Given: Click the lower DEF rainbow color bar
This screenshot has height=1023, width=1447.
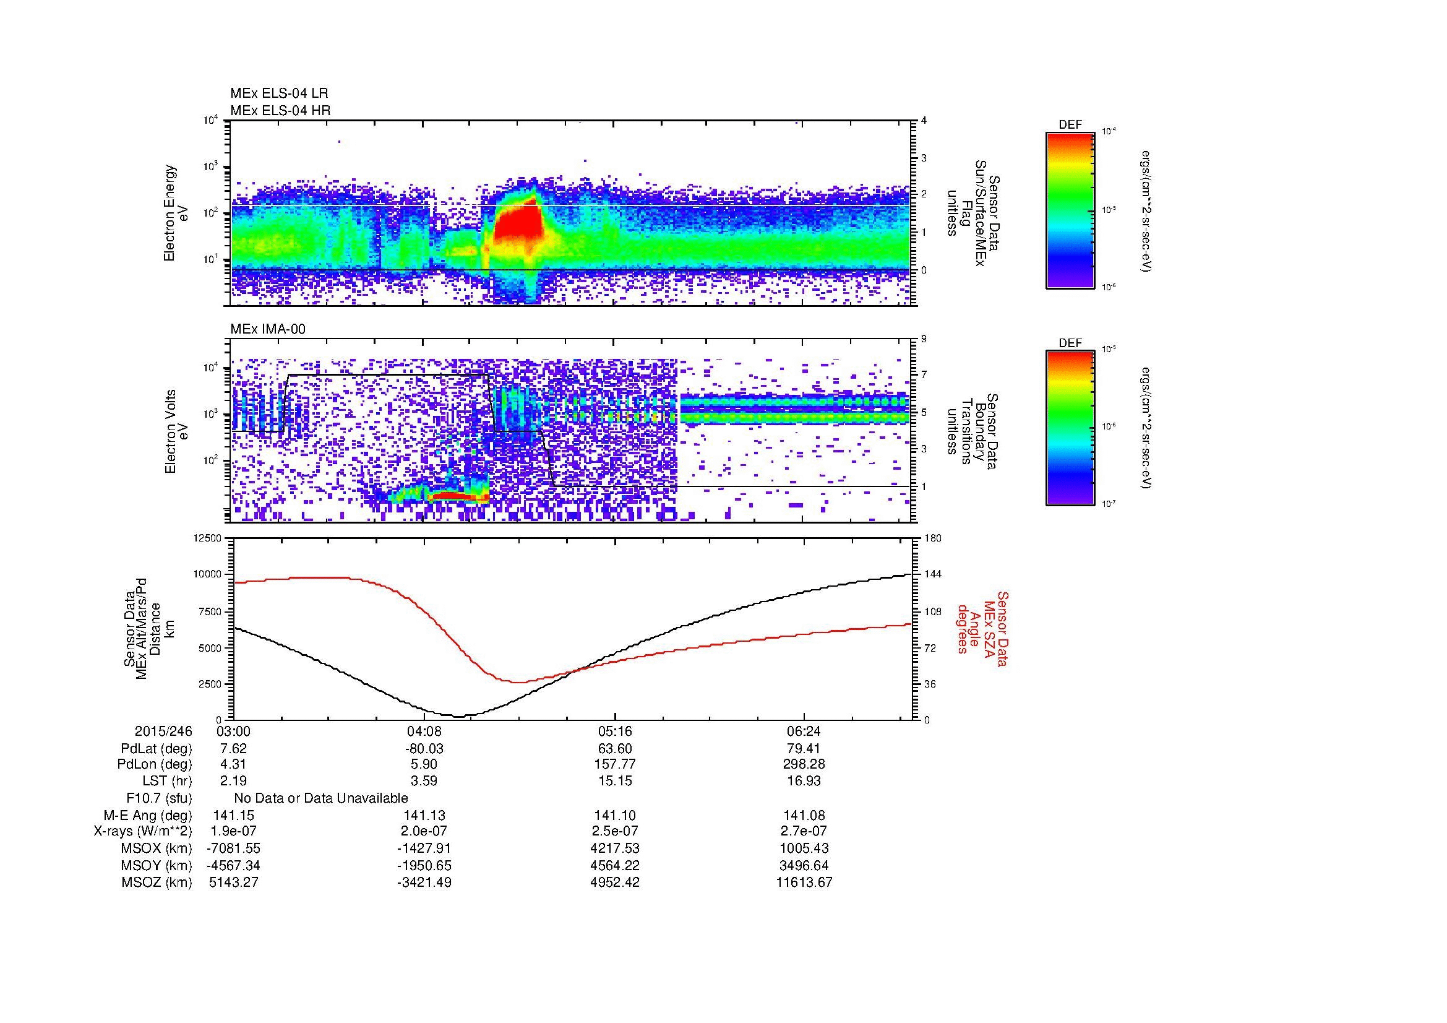Looking at the screenshot, I should (x=1070, y=428).
